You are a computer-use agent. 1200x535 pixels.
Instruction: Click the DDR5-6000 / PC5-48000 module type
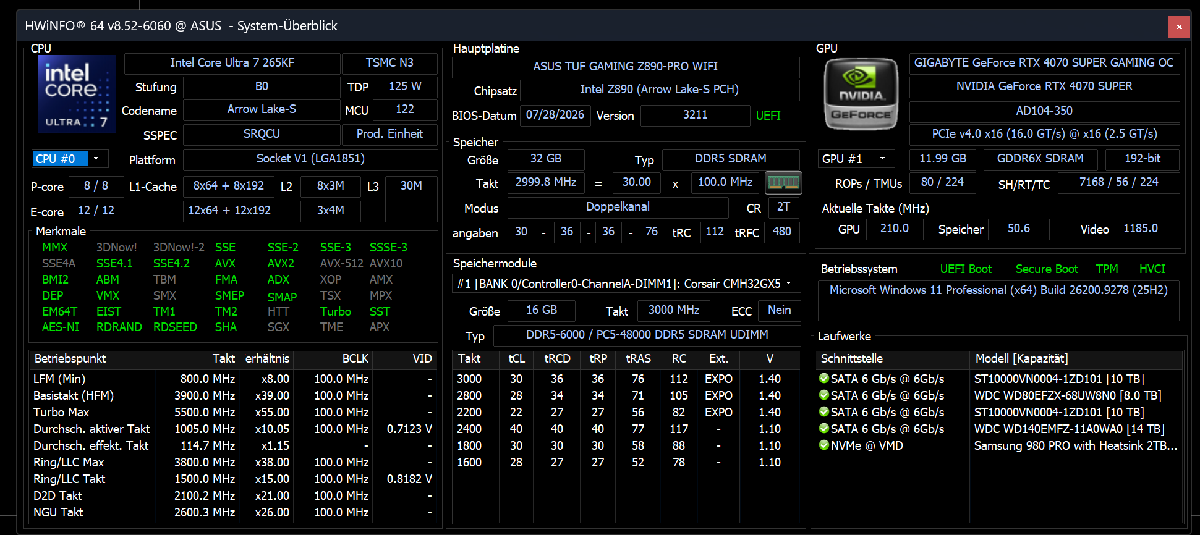click(647, 335)
